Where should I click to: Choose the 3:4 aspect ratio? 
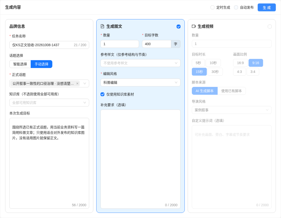click(253, 72)
